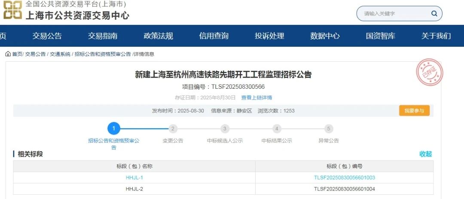Select step 4 circle 中标结果公示
Viewport: 464px width, 199px height.
[x=277, y=129]
